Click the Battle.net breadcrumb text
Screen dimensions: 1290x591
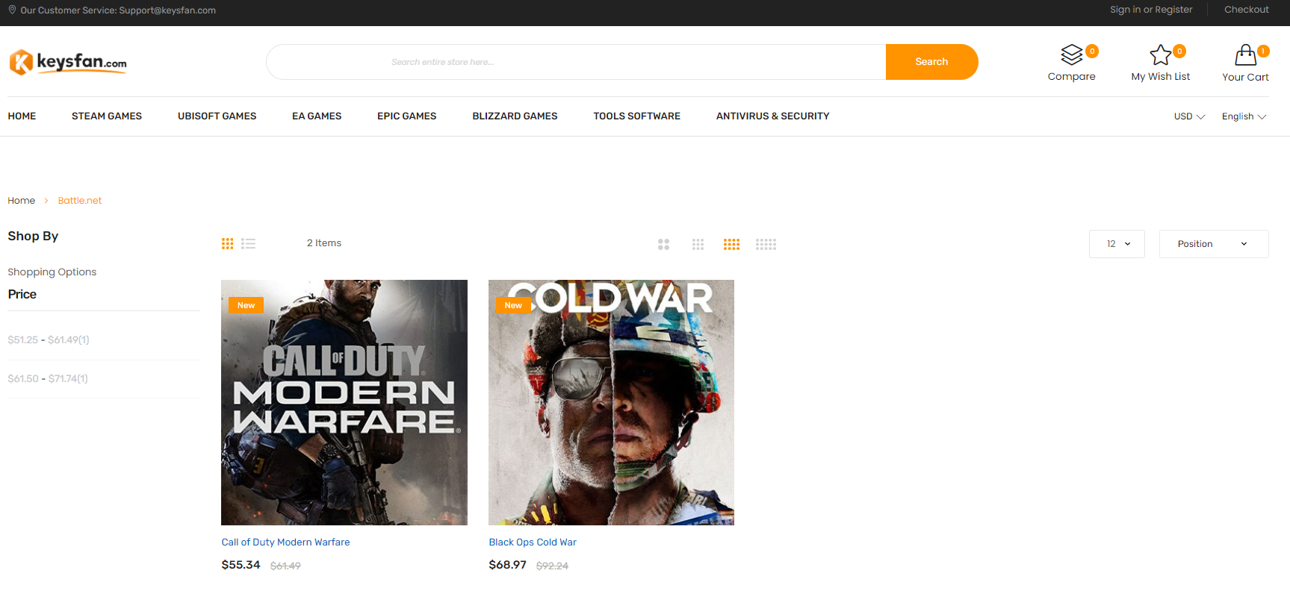tap(80, 201)
